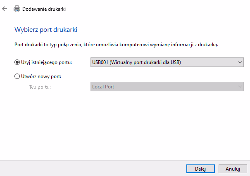Click the 'Wirtualny port drukarki dla USB' text
The image size is (250, 176).
145,62
